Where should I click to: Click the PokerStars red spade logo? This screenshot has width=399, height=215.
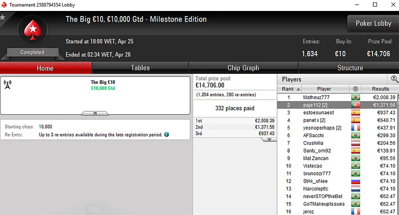[x=32, y=31]
